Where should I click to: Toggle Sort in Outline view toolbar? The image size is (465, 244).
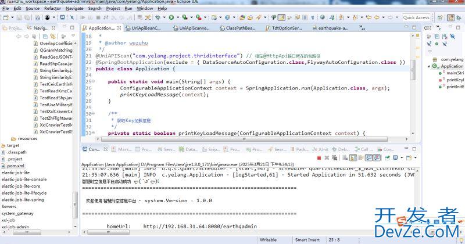[444, 37]
